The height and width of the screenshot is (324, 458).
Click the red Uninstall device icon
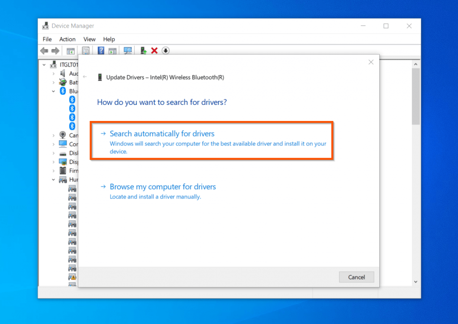(154, 50)
